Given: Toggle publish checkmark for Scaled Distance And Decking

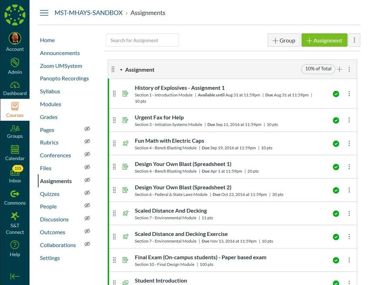Looking at the screenshot, I should click(336, 214).
